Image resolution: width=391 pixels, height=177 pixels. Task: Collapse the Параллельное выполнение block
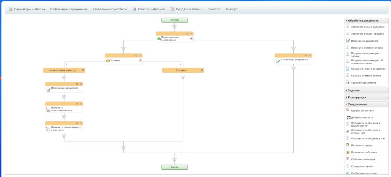(x=183, y=34)
